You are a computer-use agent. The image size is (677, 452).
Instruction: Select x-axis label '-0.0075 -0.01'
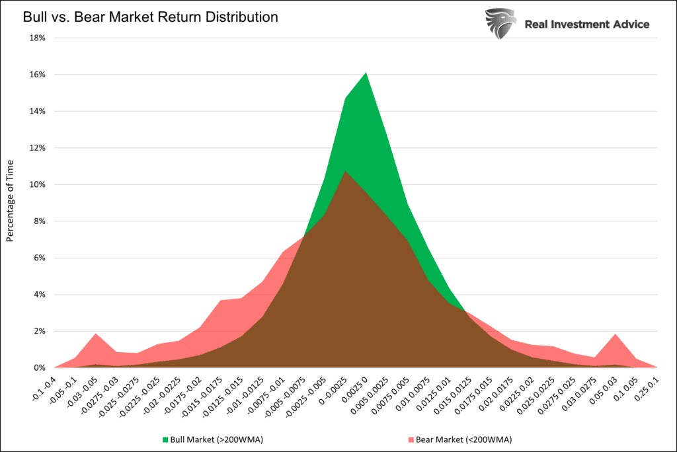(x=267, y=395)
